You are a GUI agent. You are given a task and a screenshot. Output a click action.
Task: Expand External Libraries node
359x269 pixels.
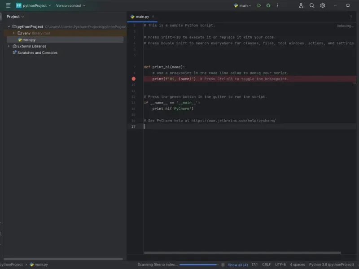(9, 46)
